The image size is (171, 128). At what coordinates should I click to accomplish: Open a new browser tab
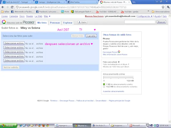tap(134, 2)
